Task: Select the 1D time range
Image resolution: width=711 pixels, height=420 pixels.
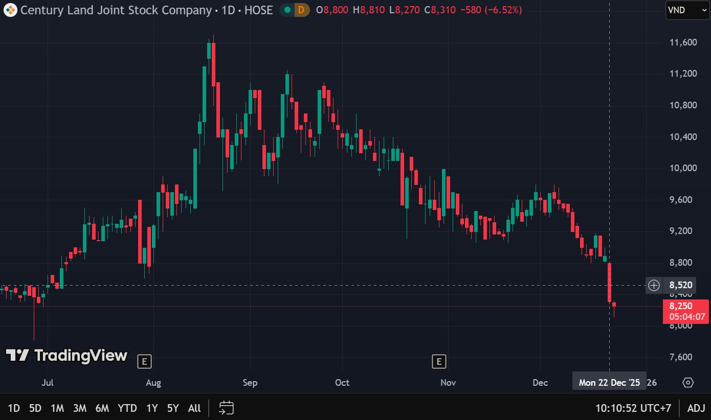Action: pos(14,408)
